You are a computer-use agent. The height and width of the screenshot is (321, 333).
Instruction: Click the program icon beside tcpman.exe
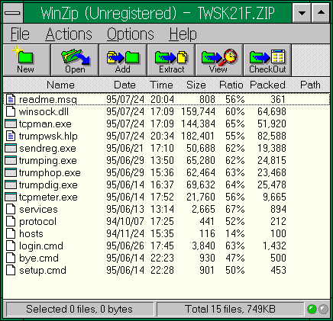click(x=11, y=124)
